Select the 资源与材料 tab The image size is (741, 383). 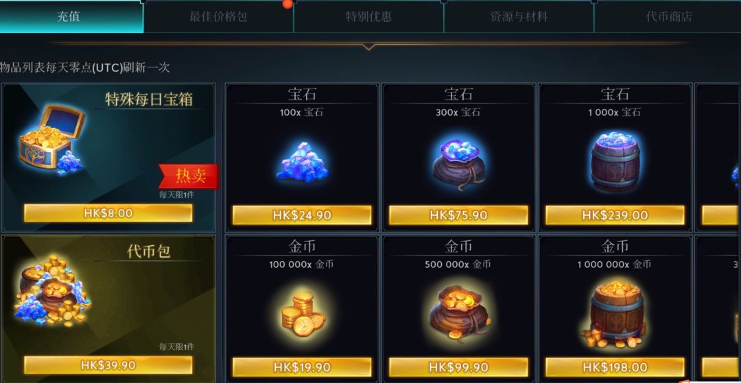519,17
